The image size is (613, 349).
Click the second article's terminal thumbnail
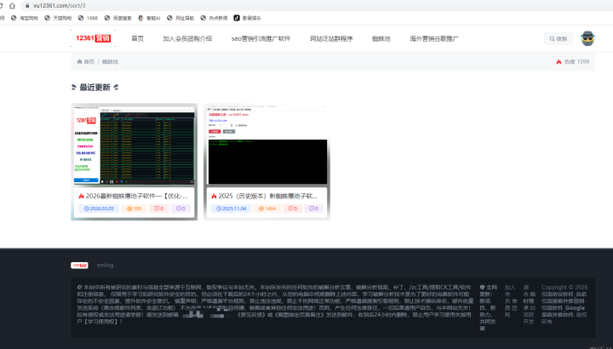[266, 145]
